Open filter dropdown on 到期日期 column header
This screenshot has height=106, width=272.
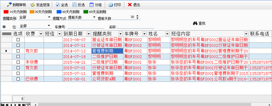[89, 34]
